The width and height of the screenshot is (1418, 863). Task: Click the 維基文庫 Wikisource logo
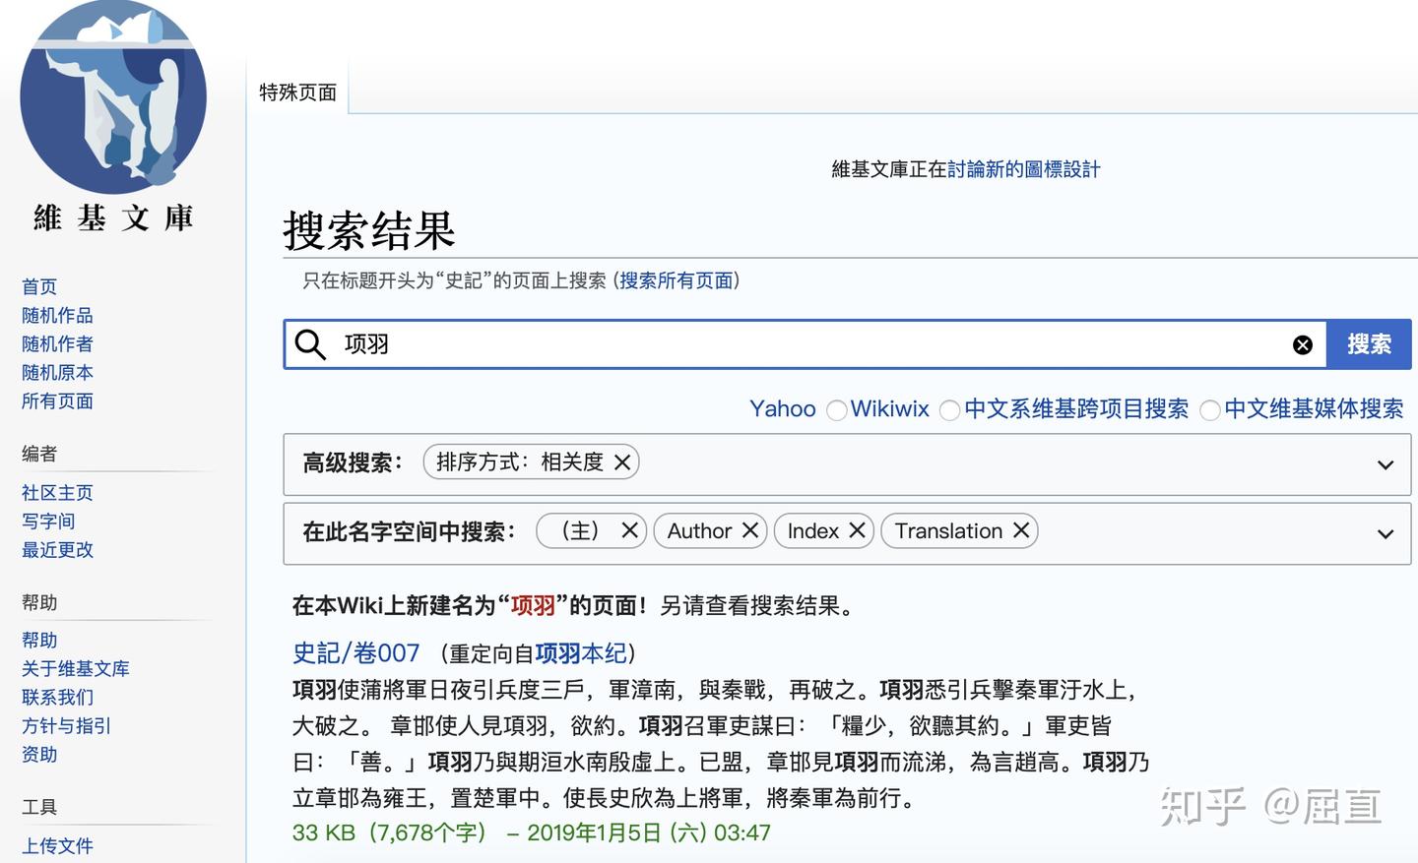pos(112,98)
